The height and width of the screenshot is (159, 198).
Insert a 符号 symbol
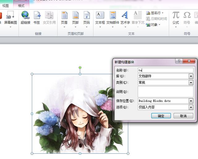tap(187, 19)
